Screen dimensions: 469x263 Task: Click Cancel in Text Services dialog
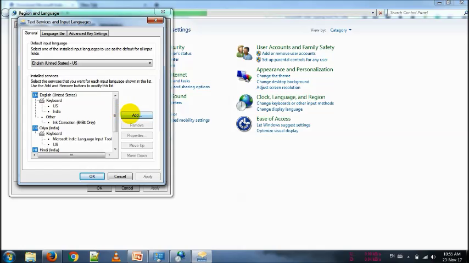point(120,176)
